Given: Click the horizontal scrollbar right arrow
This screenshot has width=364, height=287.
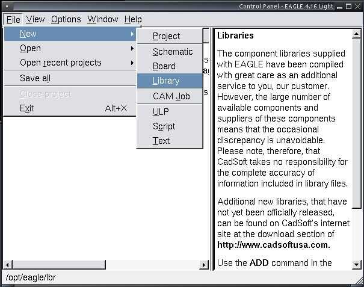Looking at the screenshot, I should pyautogui.click(x=204, y=265).
